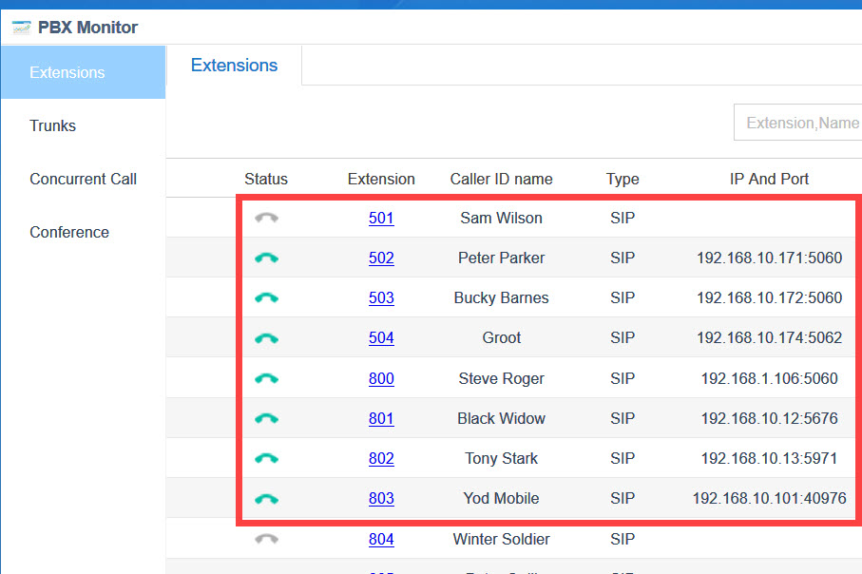862x574 pixels.
Task: Open Extensions in the left sidebar
Action: coord(83,72)
